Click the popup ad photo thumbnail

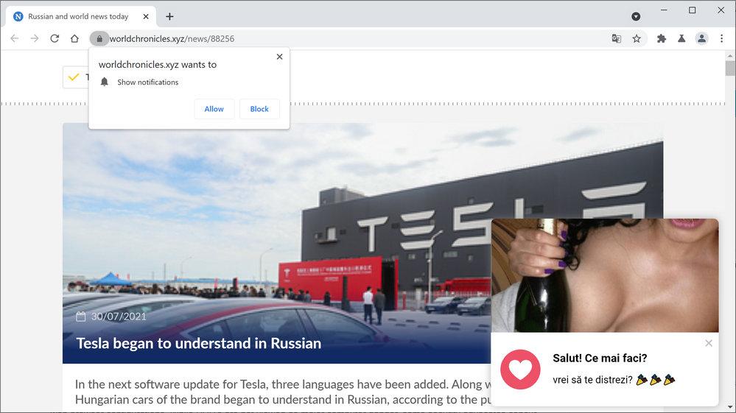pos(605,275)
